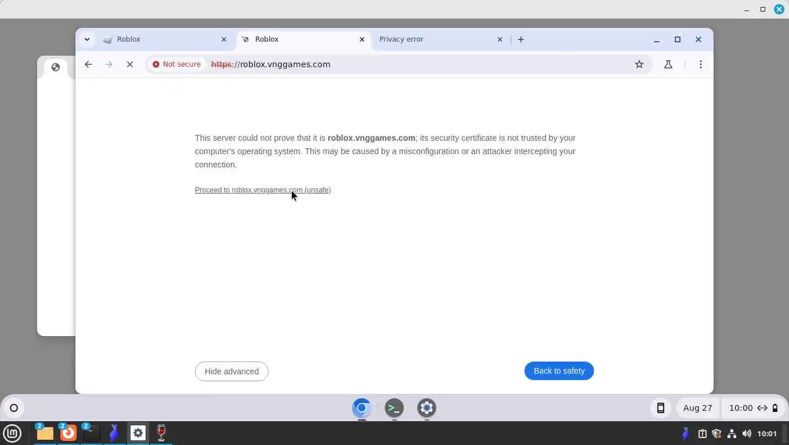Screen dimensions: 789x445
Task: Open the blue fish icon in taskbar
Action: (x=114, y=433)
